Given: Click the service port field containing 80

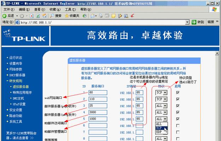Looking at the screenshot, I should click(x=98, y=93).
